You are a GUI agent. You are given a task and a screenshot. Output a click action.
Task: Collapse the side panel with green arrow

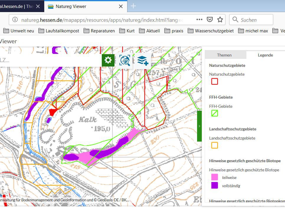tap(199, 126)
